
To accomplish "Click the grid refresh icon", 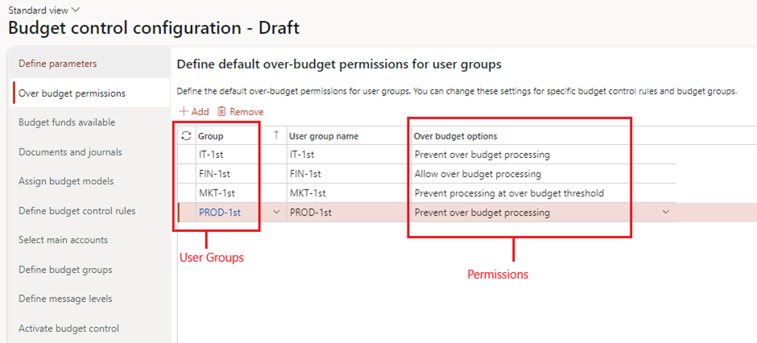I will 186,137.
